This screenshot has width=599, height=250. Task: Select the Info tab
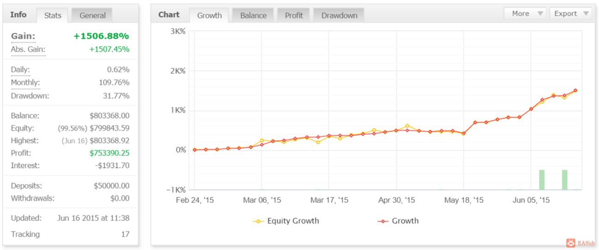[x=18, y=14]
